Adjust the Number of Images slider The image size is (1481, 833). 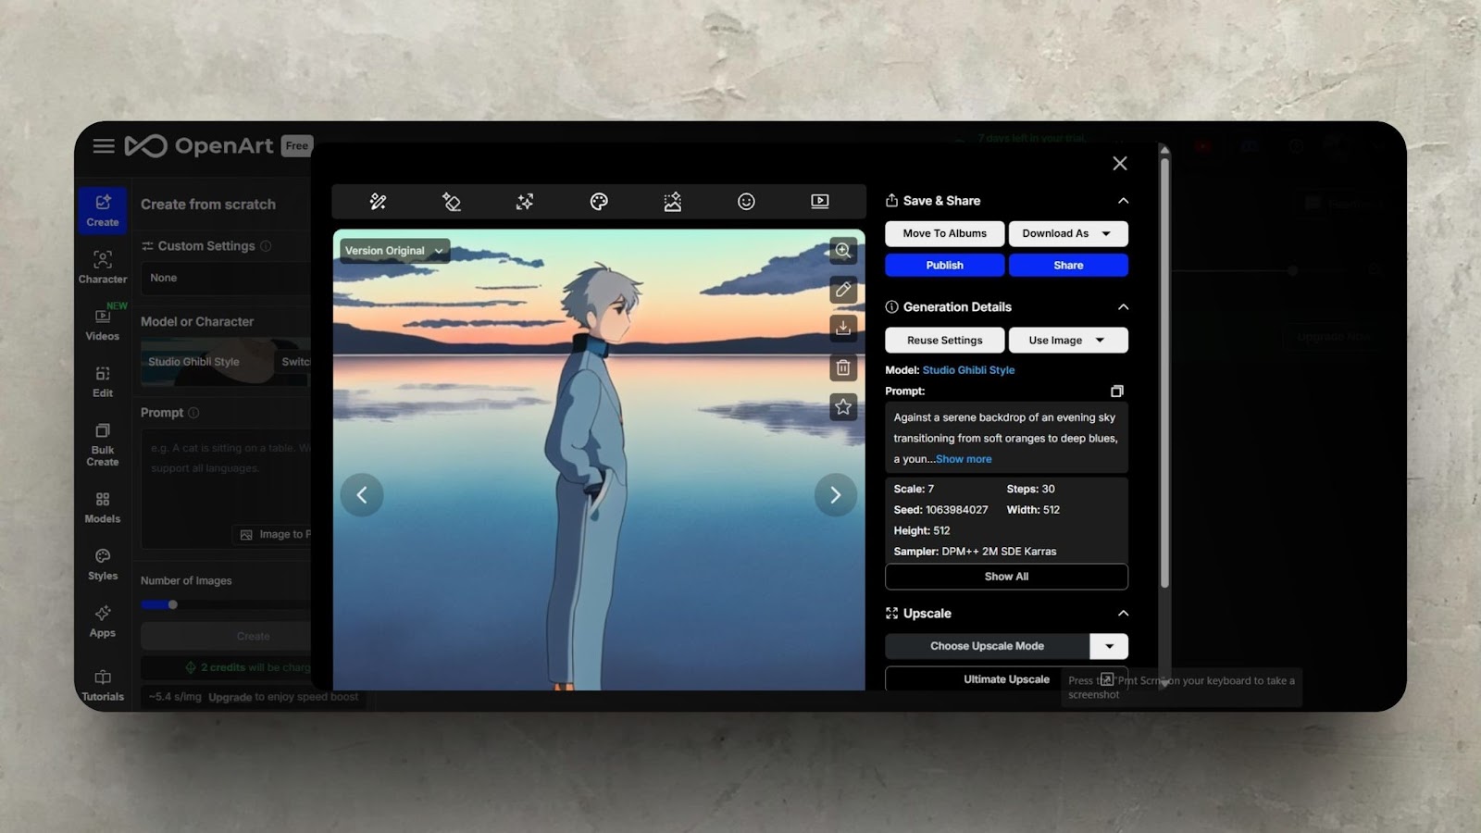coord(172,604)
